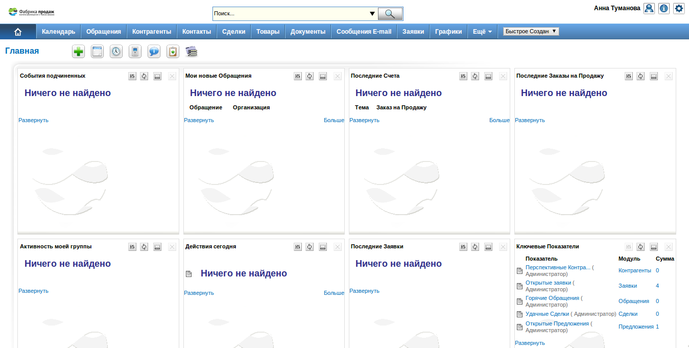Click the Организация column header

[x=251, y=107]
